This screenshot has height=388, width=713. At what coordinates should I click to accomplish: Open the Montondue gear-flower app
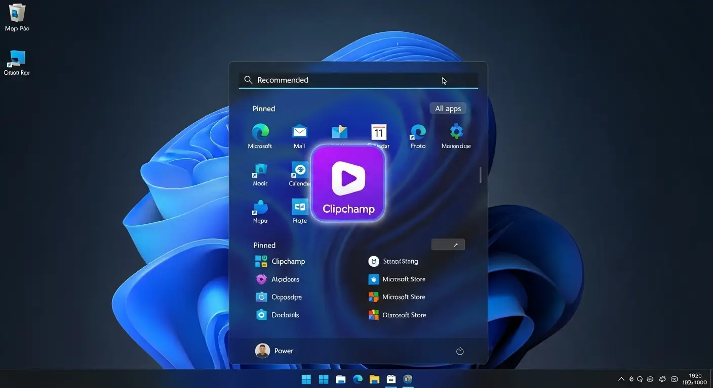coord(456,136)
